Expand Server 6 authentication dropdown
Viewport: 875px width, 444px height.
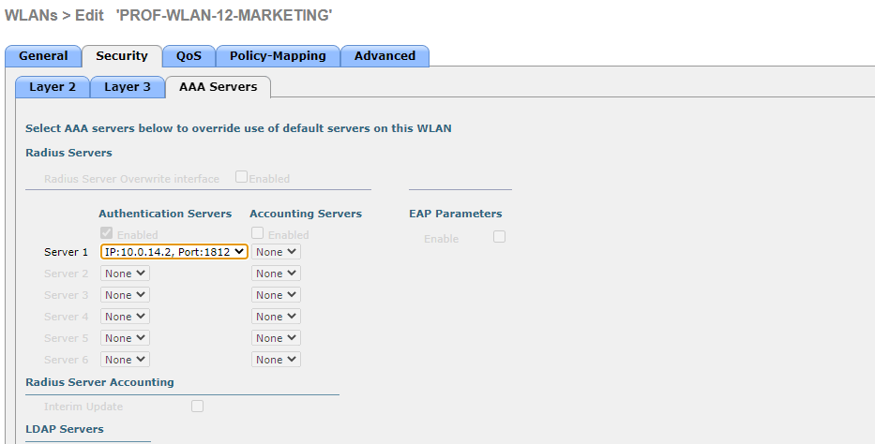point(125,360)
